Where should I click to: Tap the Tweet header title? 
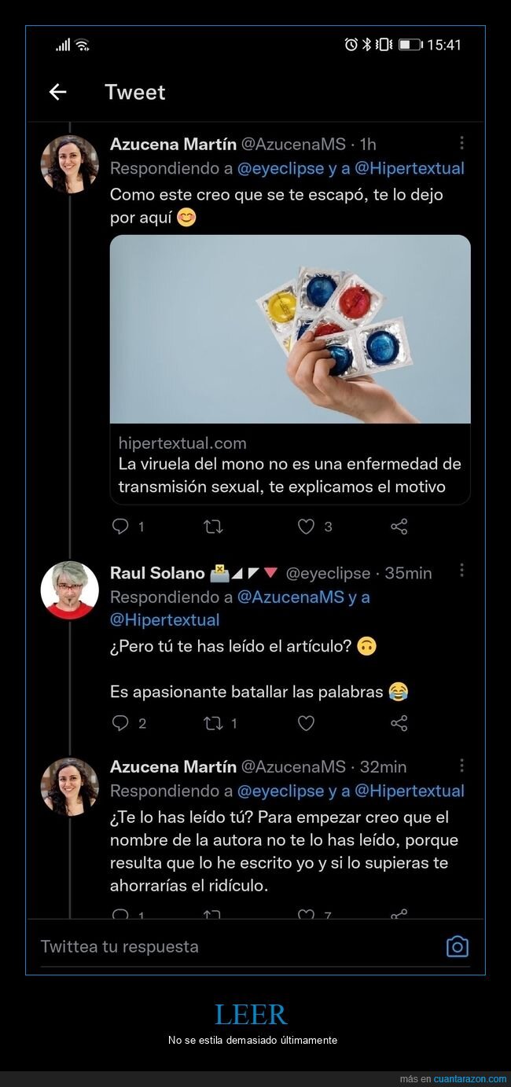(134, 92)
